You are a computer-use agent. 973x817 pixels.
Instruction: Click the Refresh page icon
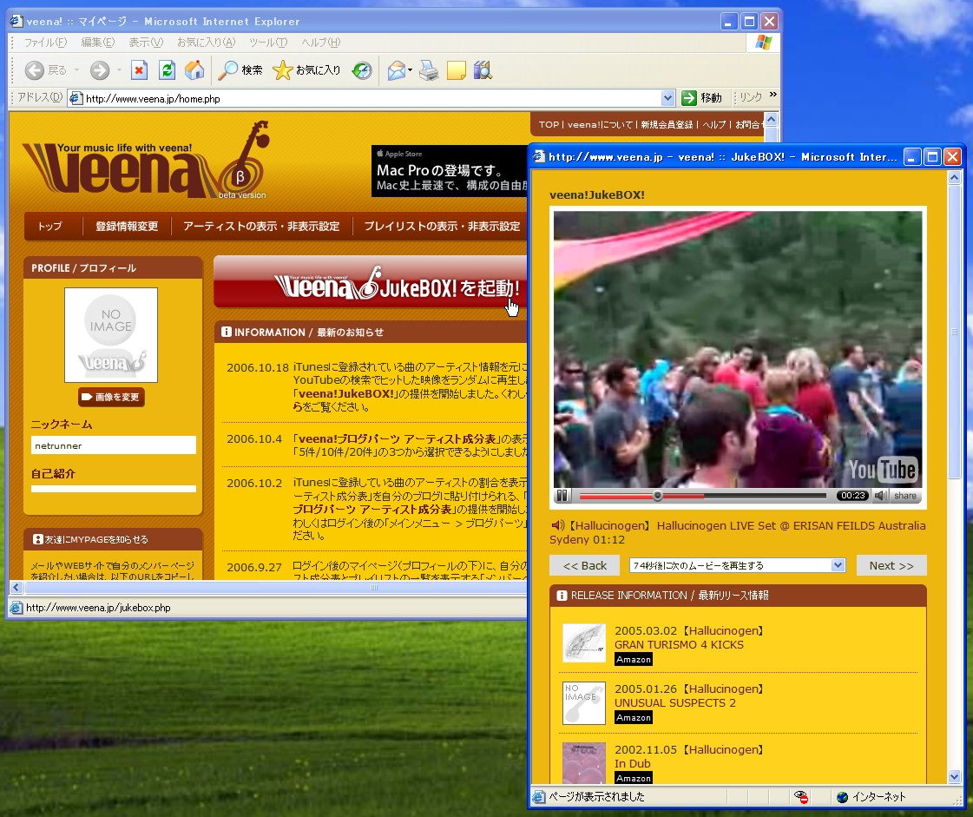click(x=167, y=70)
